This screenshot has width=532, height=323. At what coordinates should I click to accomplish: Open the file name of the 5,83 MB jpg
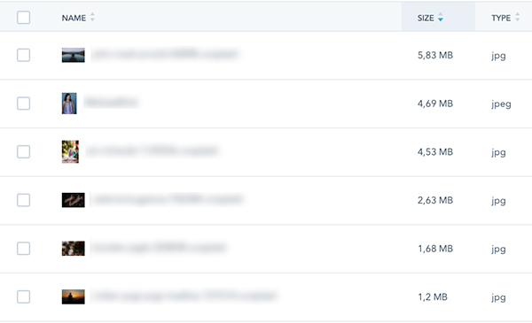[165, 55]
